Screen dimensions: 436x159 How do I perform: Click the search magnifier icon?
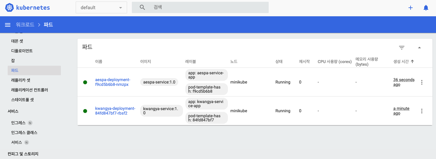click(142, 7)
